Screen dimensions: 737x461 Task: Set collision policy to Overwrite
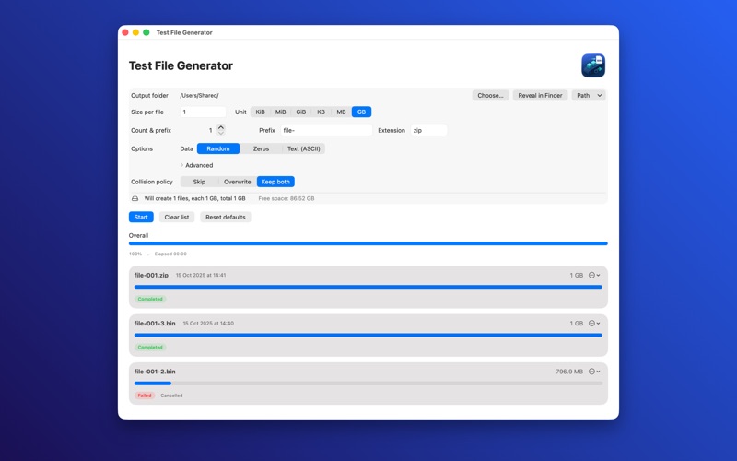238,182
